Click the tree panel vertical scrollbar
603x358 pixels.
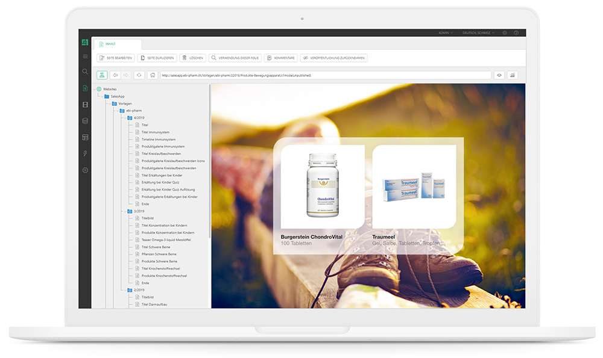[210, 161]
